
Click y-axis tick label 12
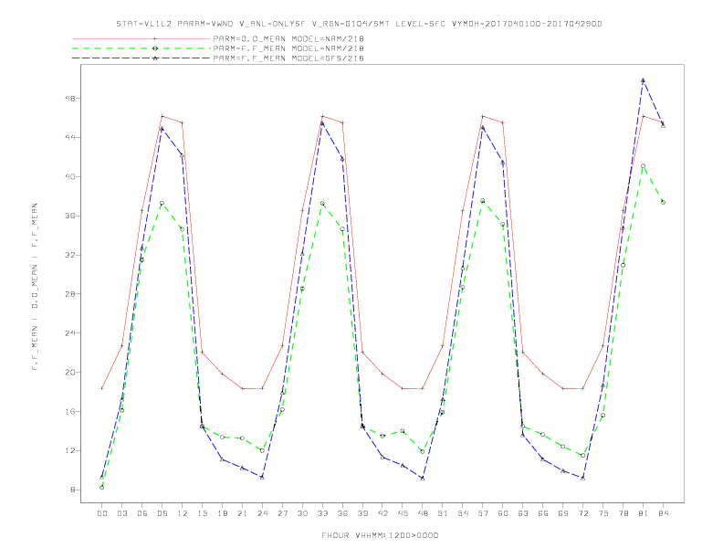(x=70, y=450)
